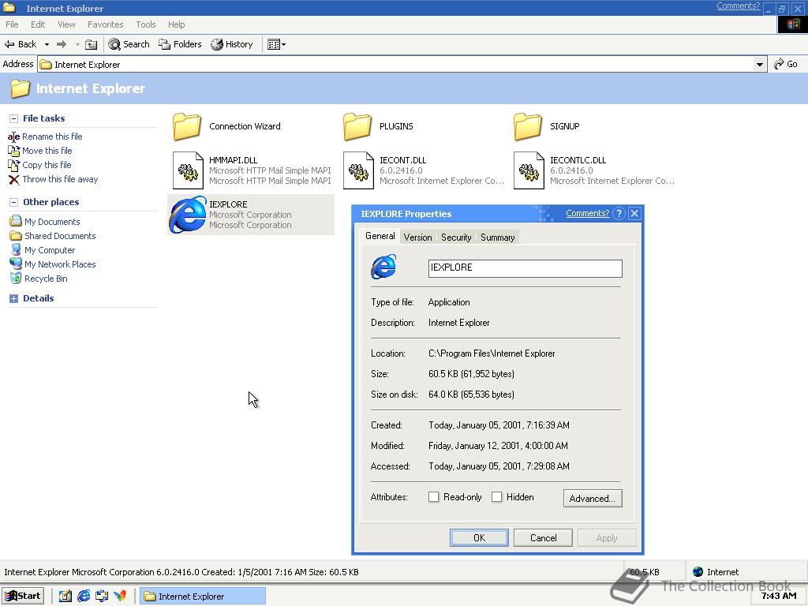
Task: Expand the Details section
Action: [x=14, y=298]
